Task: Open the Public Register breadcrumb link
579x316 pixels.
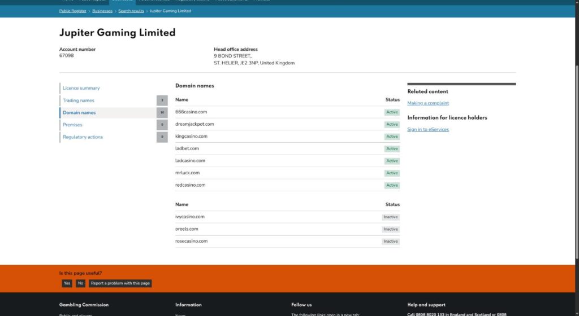Action: click(73, 11)
